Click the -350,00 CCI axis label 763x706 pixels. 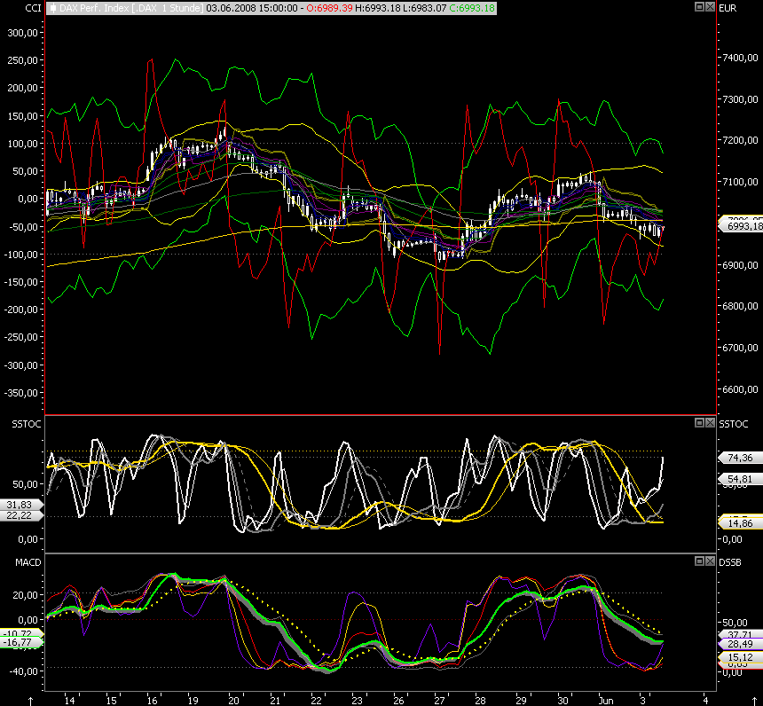(x=21, y=393)
